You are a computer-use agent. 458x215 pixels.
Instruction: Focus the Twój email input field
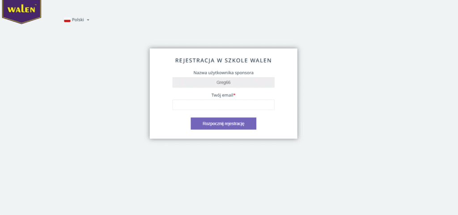click(x=223, y=105)
